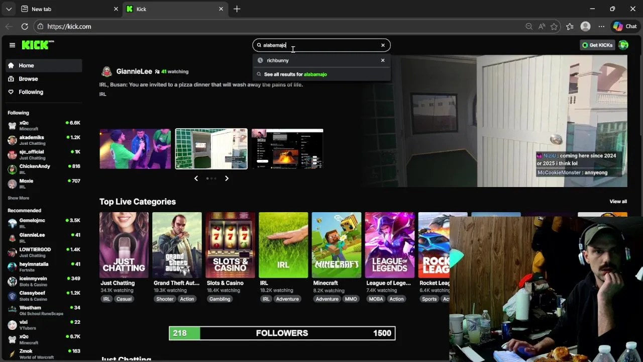Click GiannieLee streamer avatar in featured

106,71
